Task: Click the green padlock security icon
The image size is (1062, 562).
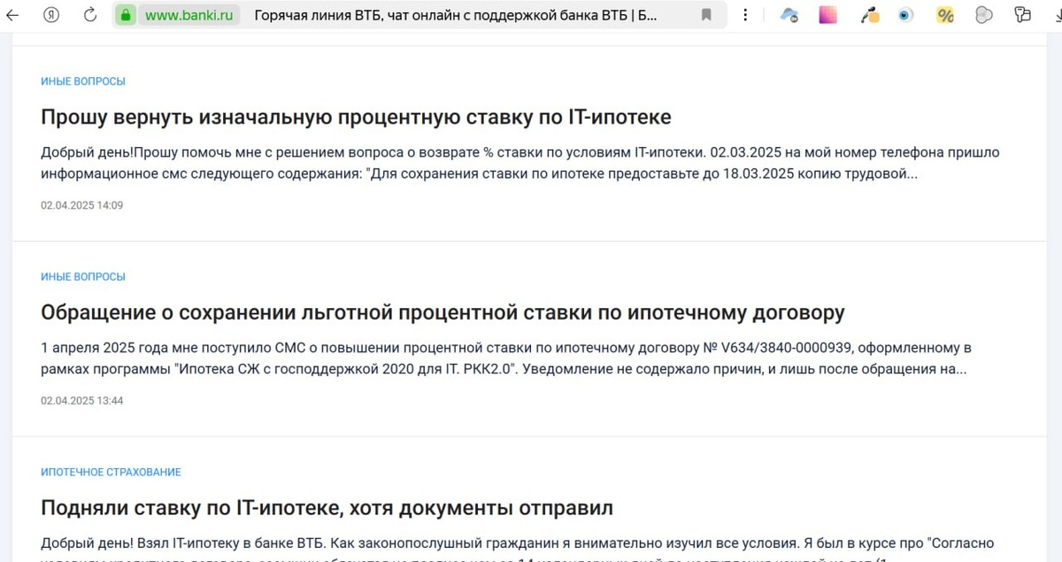Action: (x=125, y=15)
